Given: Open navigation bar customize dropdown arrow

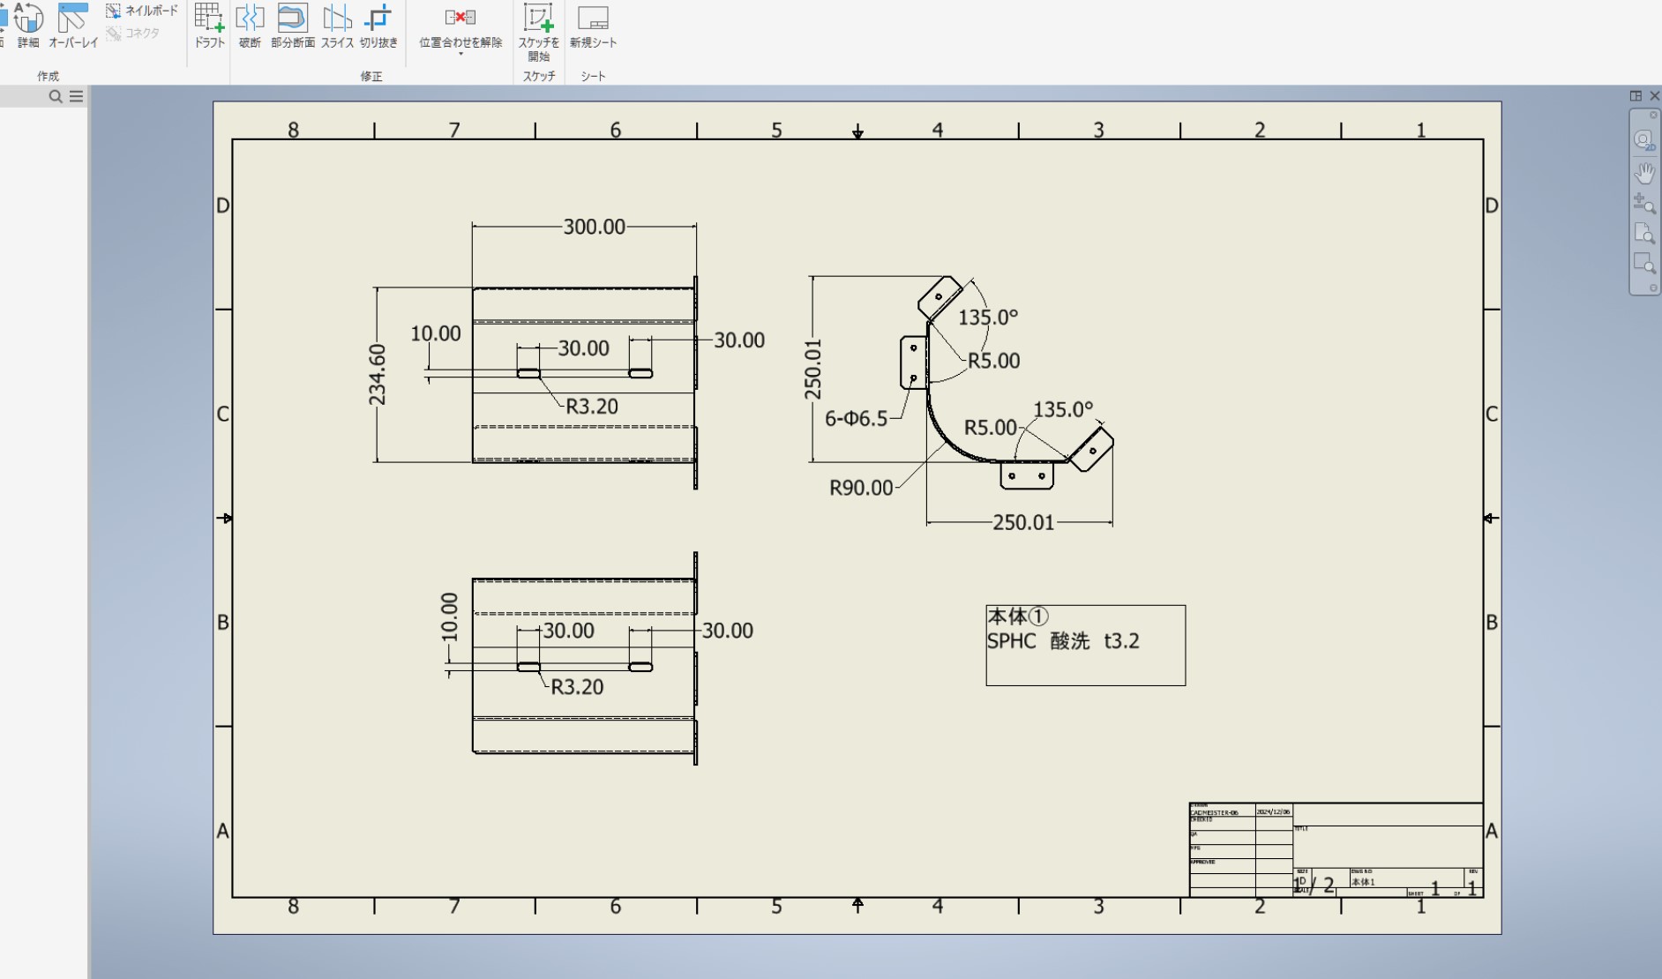Looking at the screenshot, I should (x=1653, y=288).
